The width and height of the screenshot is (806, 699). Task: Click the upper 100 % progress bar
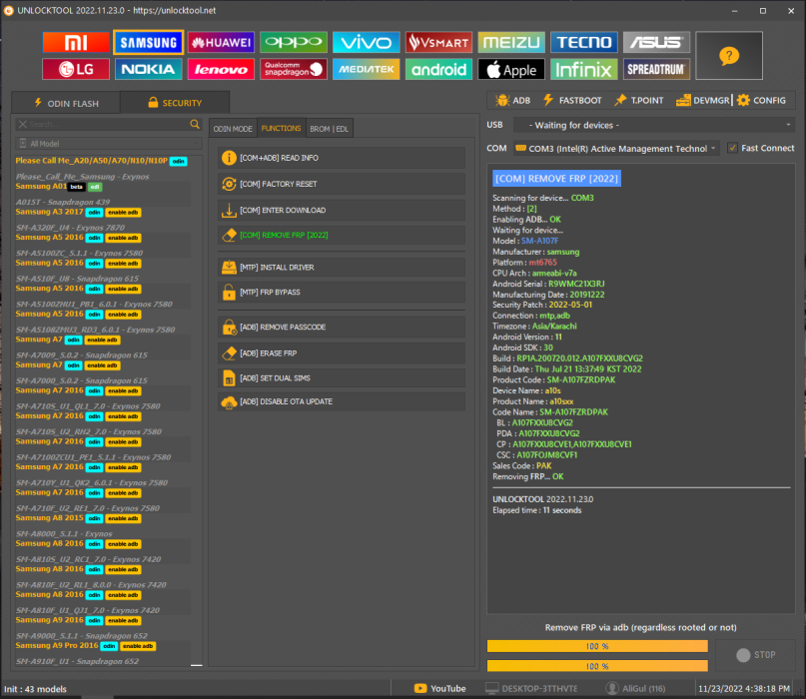(x=597, y=646)
